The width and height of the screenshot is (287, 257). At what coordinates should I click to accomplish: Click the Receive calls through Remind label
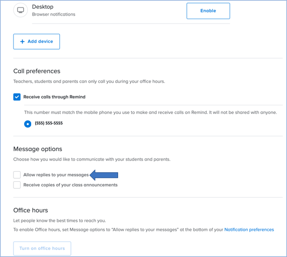(54, 97)
